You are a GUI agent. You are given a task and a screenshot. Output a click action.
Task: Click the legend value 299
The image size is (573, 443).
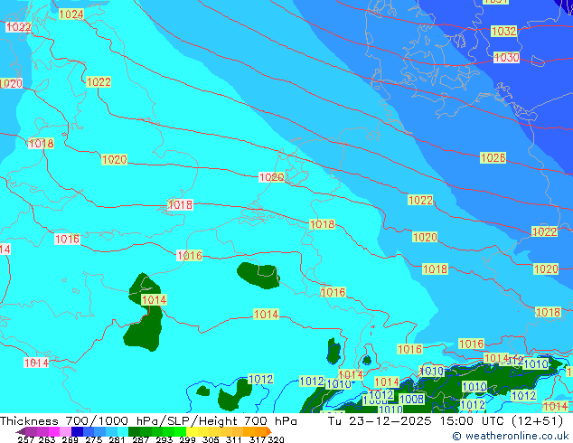click(x=187, y=439)
